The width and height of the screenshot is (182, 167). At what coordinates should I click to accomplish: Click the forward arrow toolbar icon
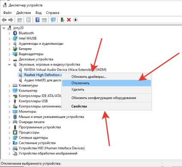coord(11,20)
